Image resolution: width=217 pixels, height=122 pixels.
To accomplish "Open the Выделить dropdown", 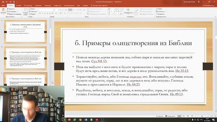I will (160, 14).
